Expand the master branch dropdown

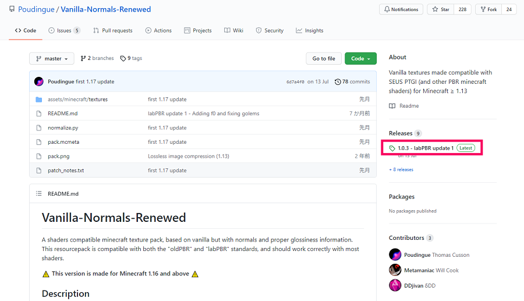pyautogui.click(x=52, y=58)
